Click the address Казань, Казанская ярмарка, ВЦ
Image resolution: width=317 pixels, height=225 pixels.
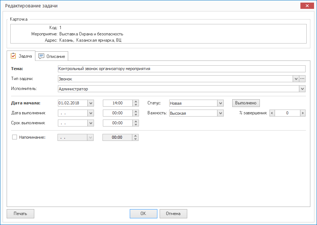click(90, 40)
